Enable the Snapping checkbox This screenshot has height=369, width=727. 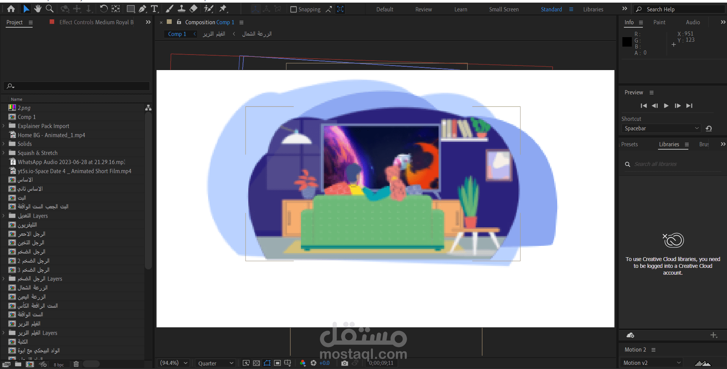pos(293,9)
